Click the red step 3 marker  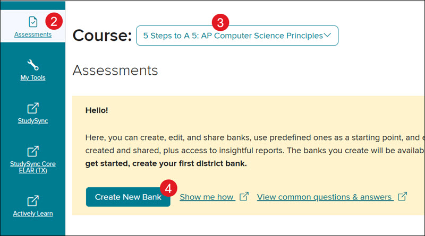pyautogui.click(x=220, y=22)
